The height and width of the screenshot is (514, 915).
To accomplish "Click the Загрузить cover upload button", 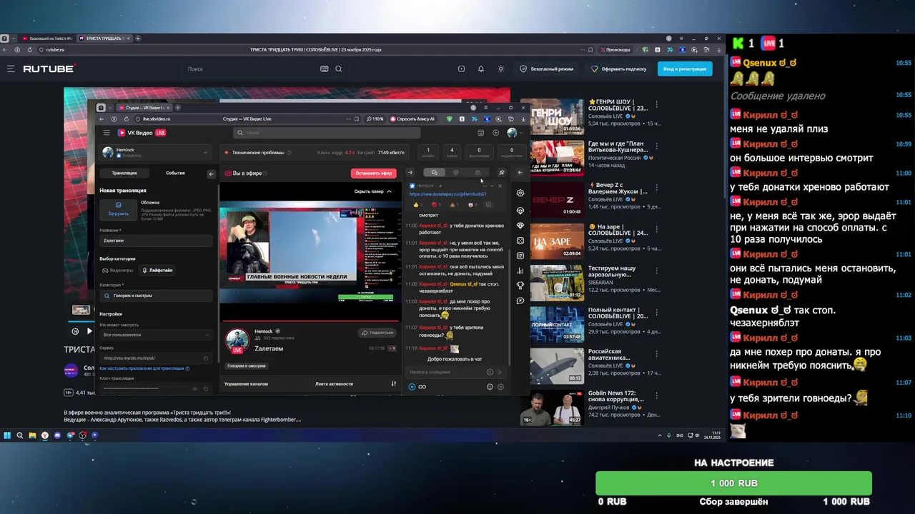I will (119, 209).
